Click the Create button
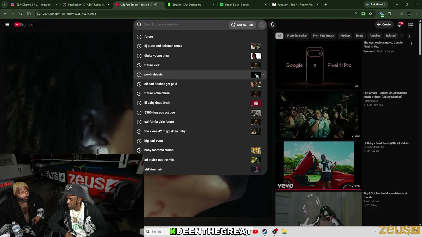The image size is (422, 237). tap(384, 24)
